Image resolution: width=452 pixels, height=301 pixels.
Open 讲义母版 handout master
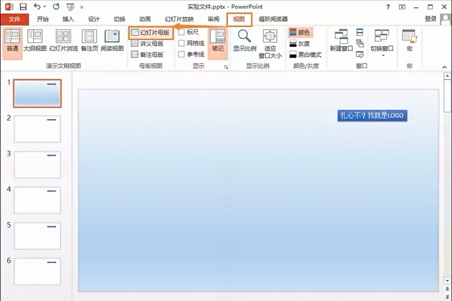click(147, 44)
